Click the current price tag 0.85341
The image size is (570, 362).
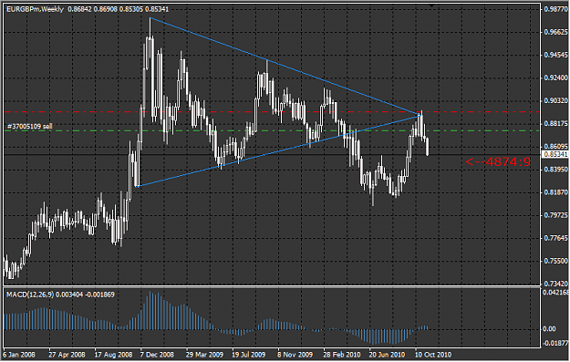[554, 154]
